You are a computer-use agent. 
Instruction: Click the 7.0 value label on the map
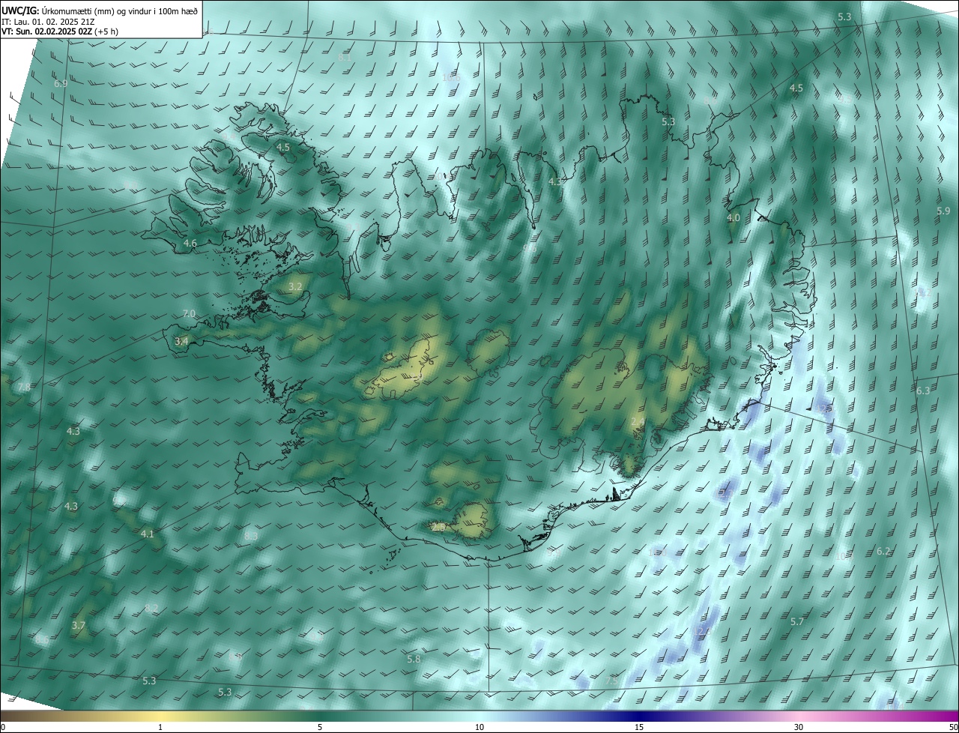click(x=189, y=314)
